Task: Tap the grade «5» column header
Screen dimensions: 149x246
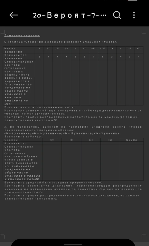Action: 110,140
